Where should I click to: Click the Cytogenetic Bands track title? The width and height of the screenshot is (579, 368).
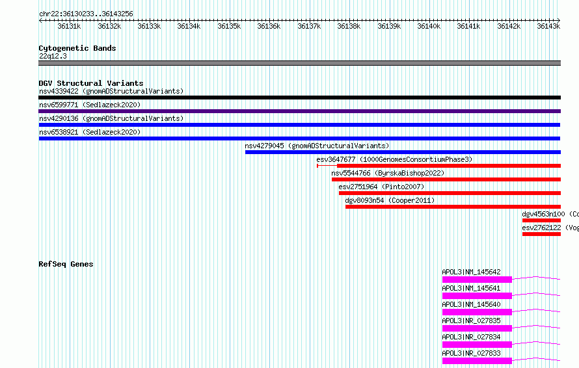pos(77,48)
